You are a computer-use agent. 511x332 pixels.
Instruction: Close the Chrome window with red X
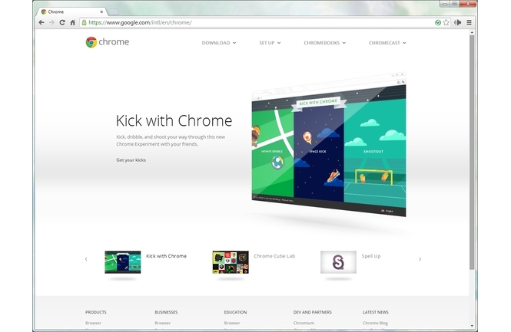(468, 4)
